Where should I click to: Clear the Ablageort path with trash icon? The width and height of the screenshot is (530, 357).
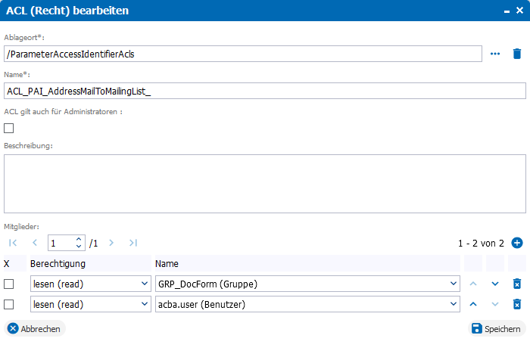(x=517, y=54)
